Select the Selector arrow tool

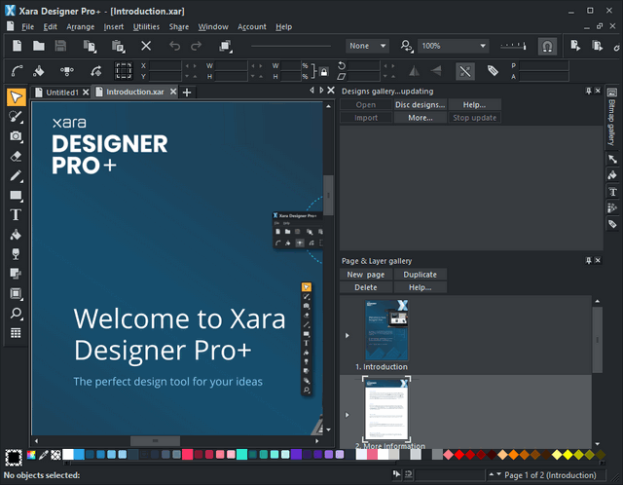(x=16, y=97)
